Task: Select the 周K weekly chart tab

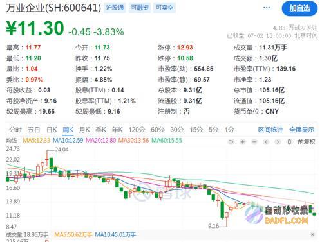Action: click(x=68, y=130)
